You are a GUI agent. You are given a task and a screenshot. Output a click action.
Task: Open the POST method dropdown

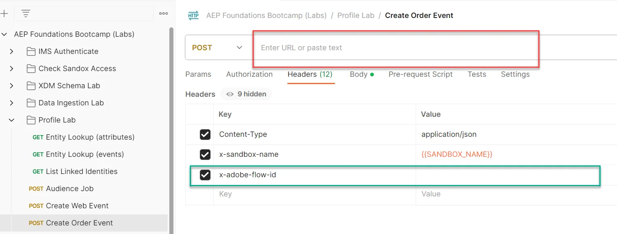point(218,48)
